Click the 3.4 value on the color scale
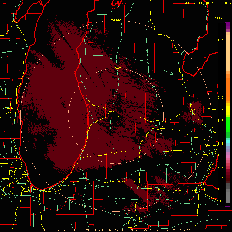 220,121
